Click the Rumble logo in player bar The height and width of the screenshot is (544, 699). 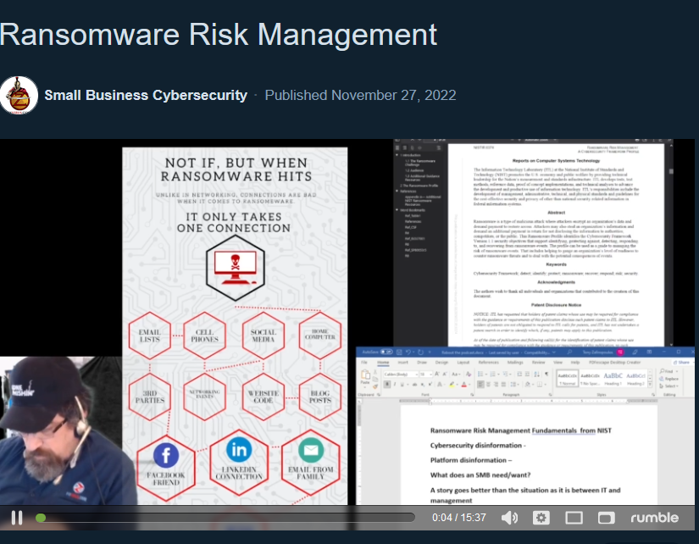pos(654,518)
